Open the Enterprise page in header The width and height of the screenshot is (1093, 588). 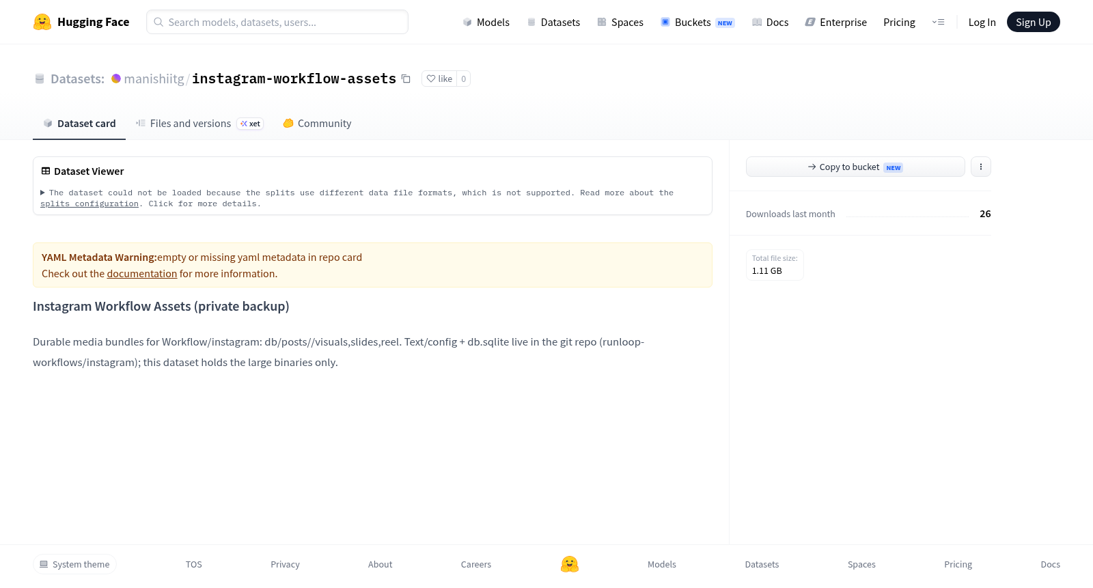(836, 22)
